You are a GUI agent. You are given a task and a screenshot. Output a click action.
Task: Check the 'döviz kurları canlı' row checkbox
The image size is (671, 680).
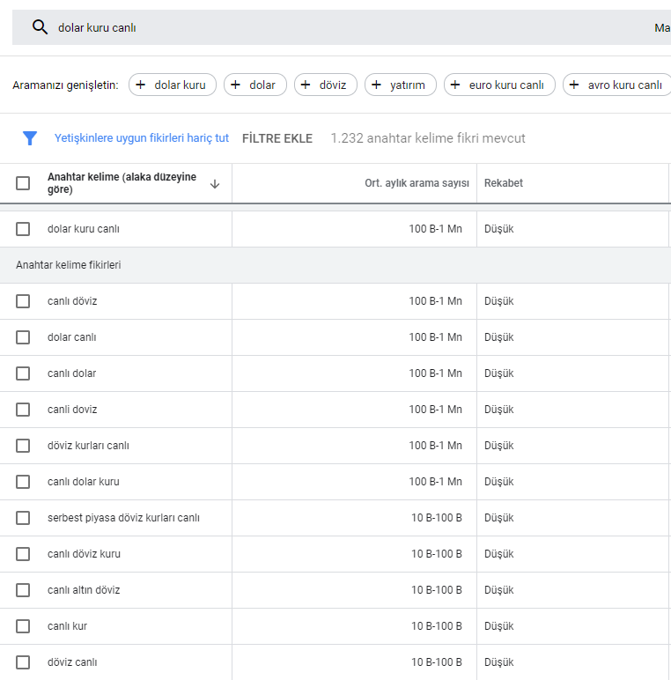point(23,446)
